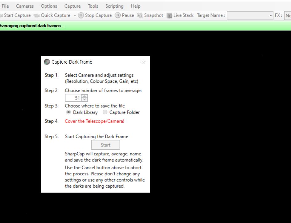Screen dimensions: 291x223
Task: Select the Dark Library radio button
Action: point(69,112)
